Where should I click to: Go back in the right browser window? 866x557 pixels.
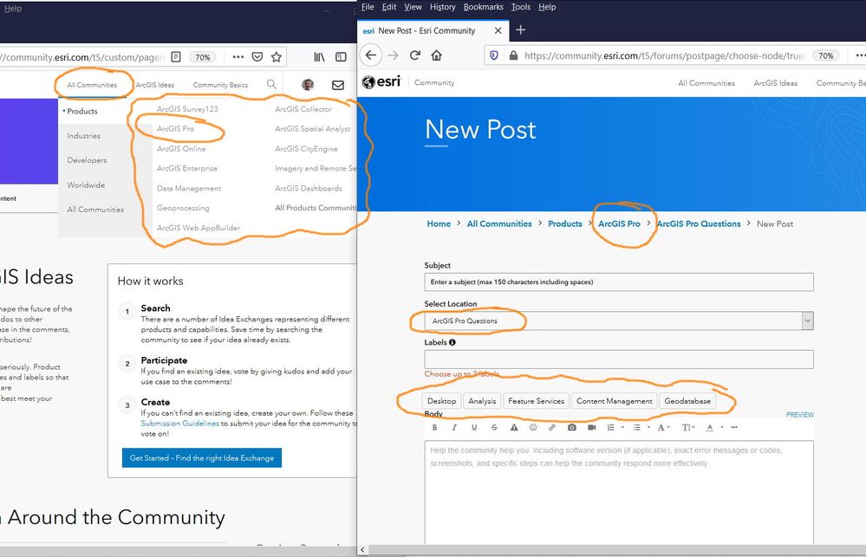[x=371, y=55]
